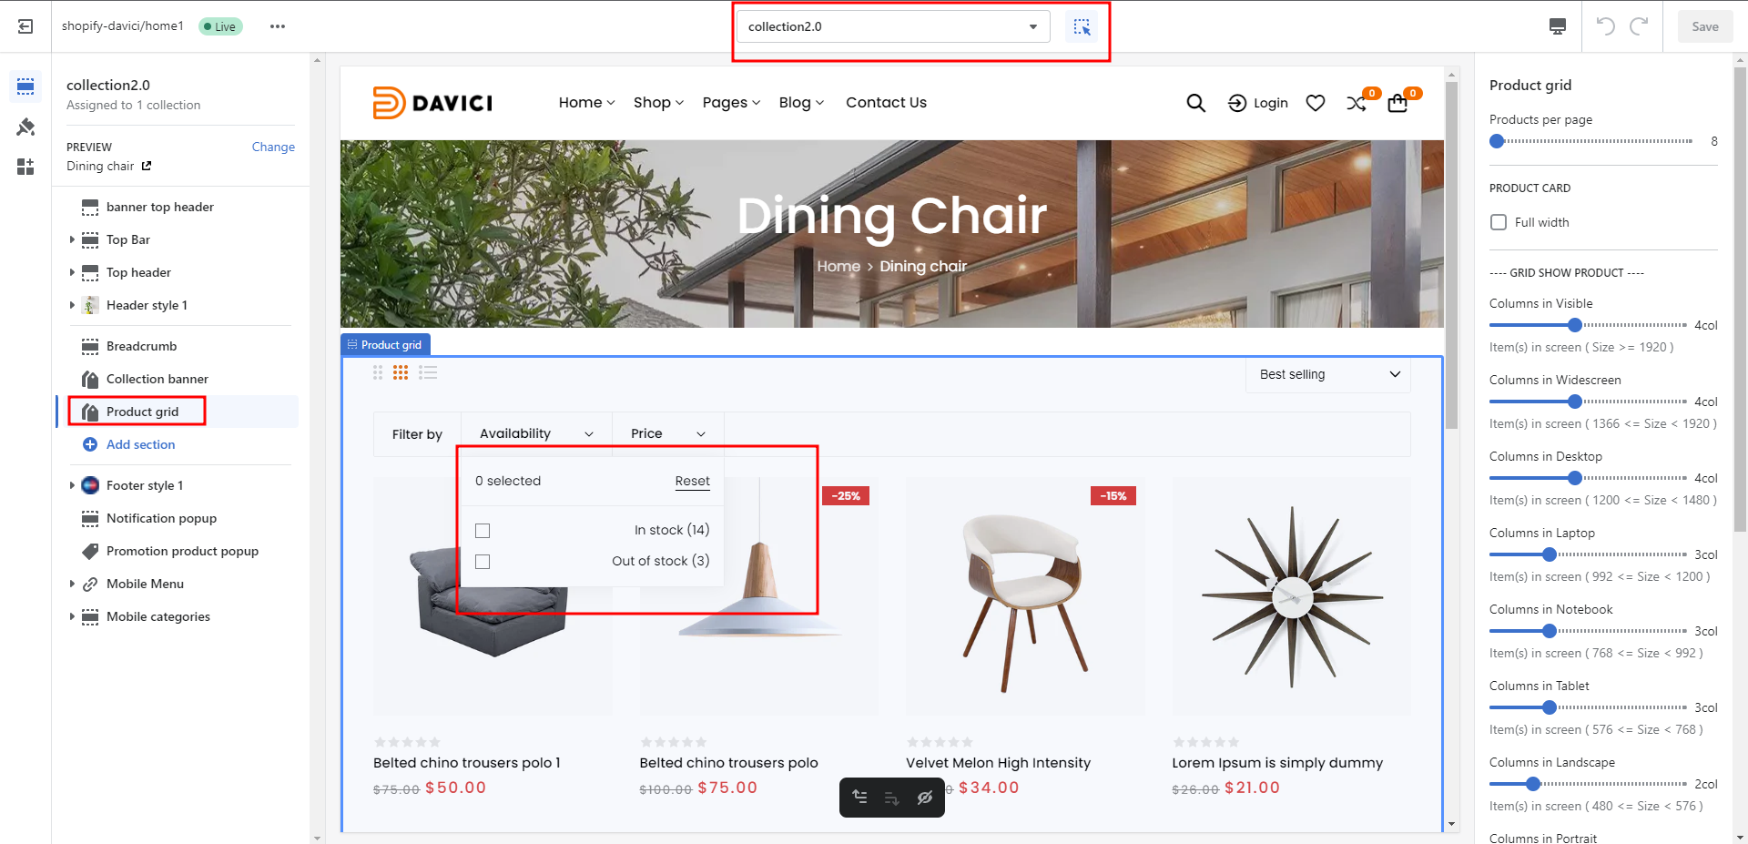Select Collection banner in section list
Image resolution: width=1748 pixels, height=844 pixels.
click(x=157, y=379)
